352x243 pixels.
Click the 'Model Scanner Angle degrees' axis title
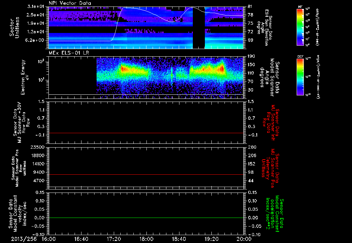coord(269,78)
